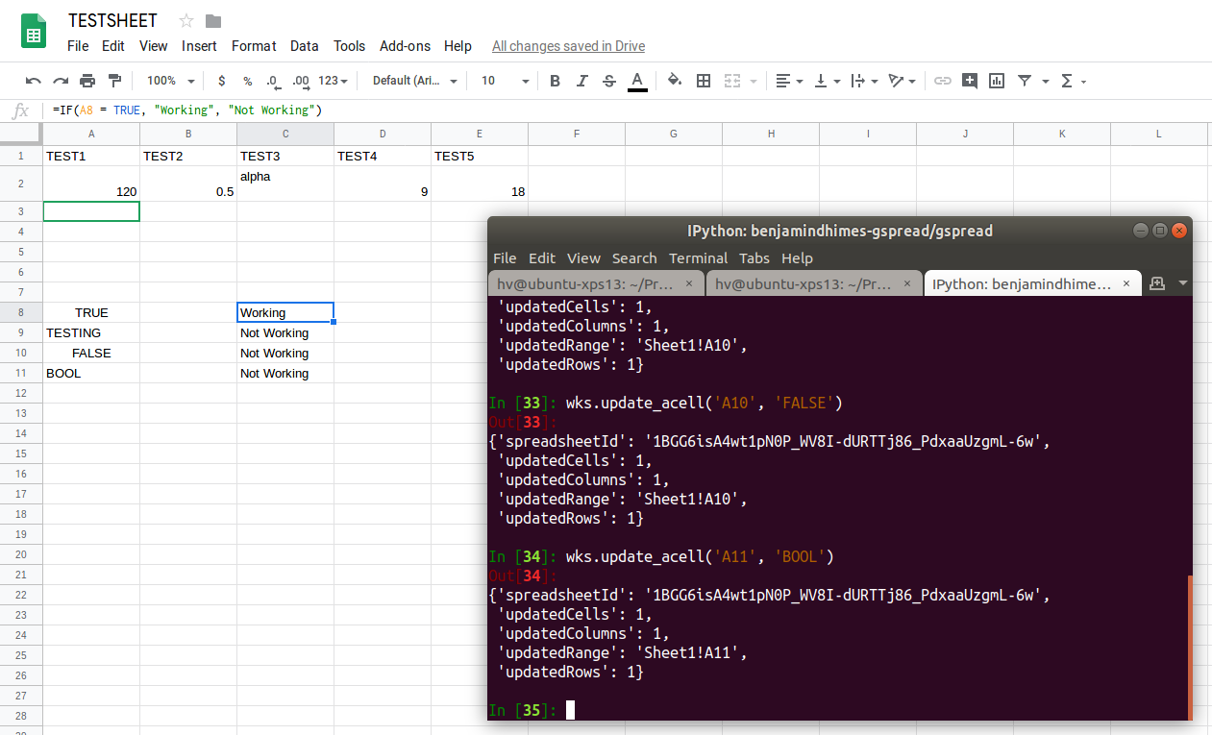Click the All changes saved in Drive link
1212x735 pixels.
click(x=567, y=45)
